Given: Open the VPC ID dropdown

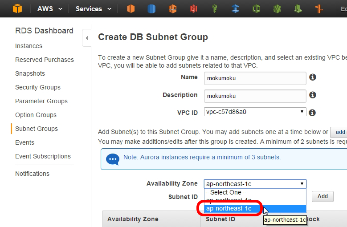Looking at the screenshot, I should (255, 112).
